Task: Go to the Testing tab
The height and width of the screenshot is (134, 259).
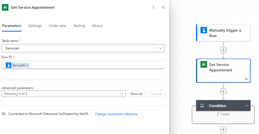Action: point(79,26)
